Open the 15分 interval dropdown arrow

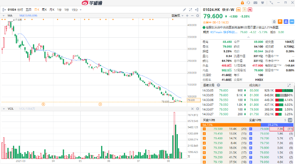coord(80,9)
